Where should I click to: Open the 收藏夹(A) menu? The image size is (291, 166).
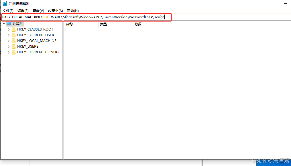pyautogui.click(x=55, y=11)
